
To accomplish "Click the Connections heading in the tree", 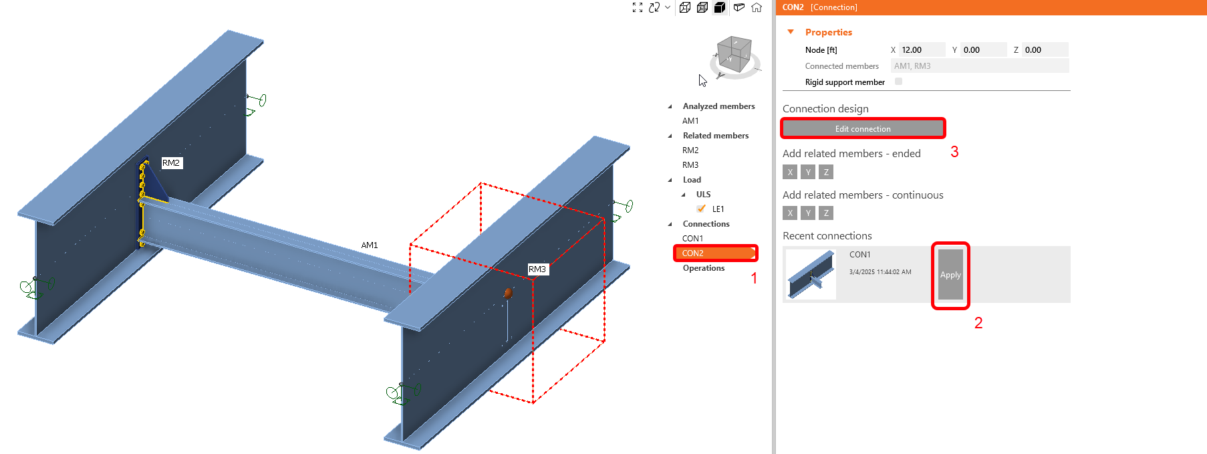I will 706,224.
